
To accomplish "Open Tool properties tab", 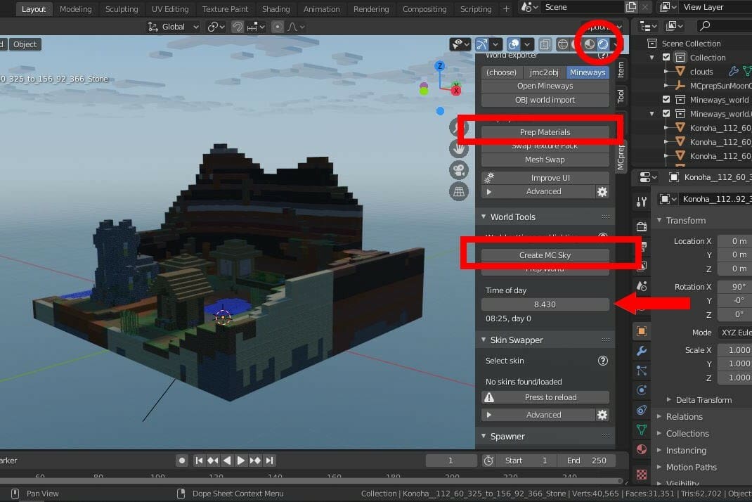I will (642, 202).
